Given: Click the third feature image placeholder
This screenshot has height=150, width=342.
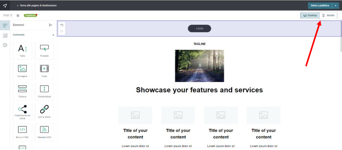Looking at the screenshot, I should click(x=221, y=115).
